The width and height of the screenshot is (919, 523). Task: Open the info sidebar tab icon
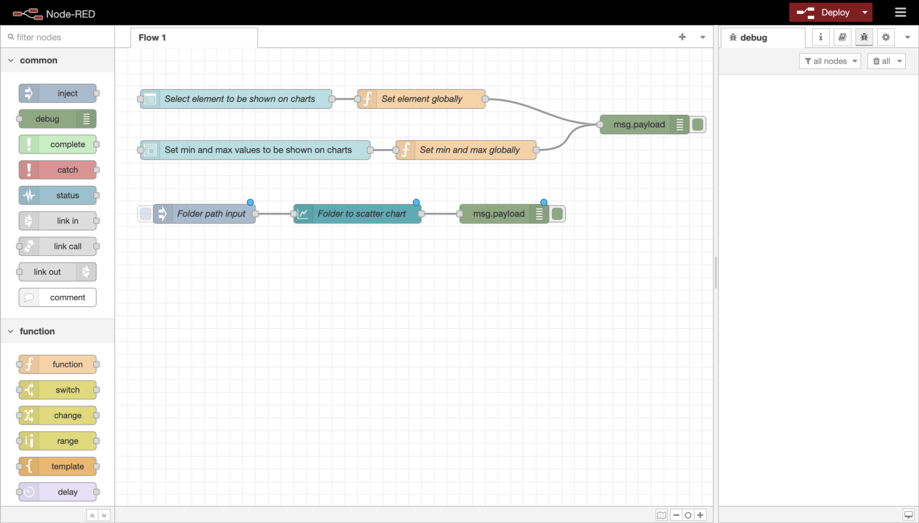pos(821,37)
